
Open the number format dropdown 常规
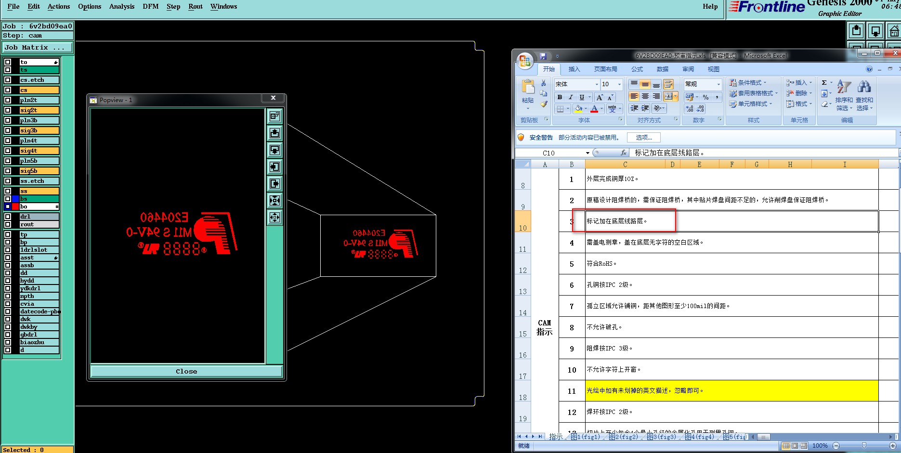point(718,84)
